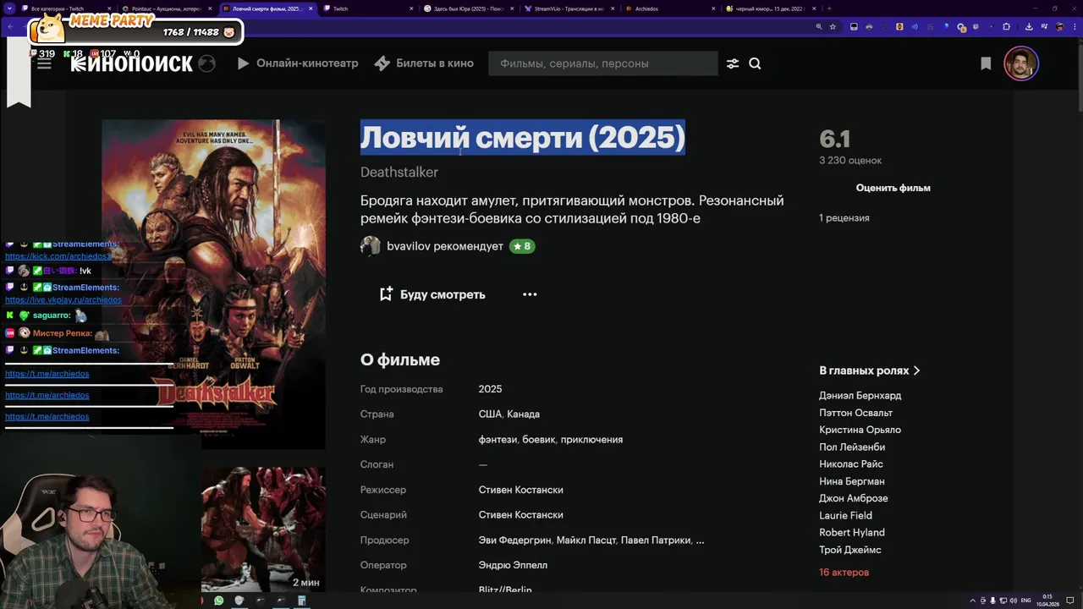Click genre приключения link
Screen dimensions: 1083x609
pos(591,440)
